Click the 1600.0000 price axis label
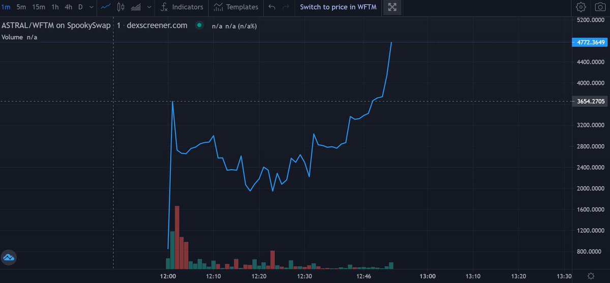Image resolution: width=610 pixels, height=283 pixels. pyautogui.click(x=590, y=209)
